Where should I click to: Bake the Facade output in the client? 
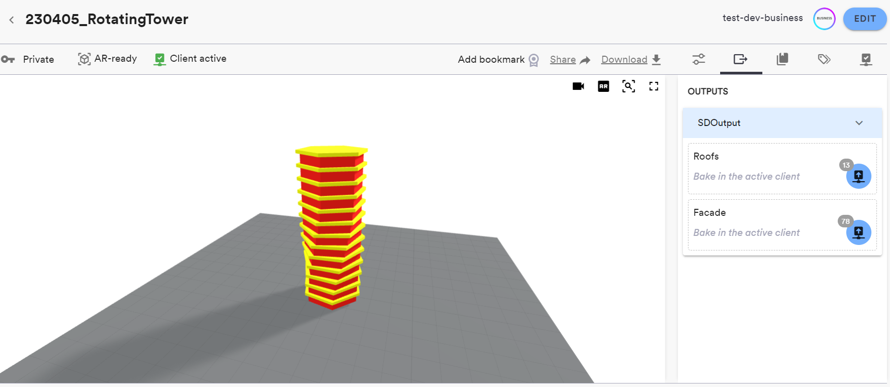click(858, 232)
